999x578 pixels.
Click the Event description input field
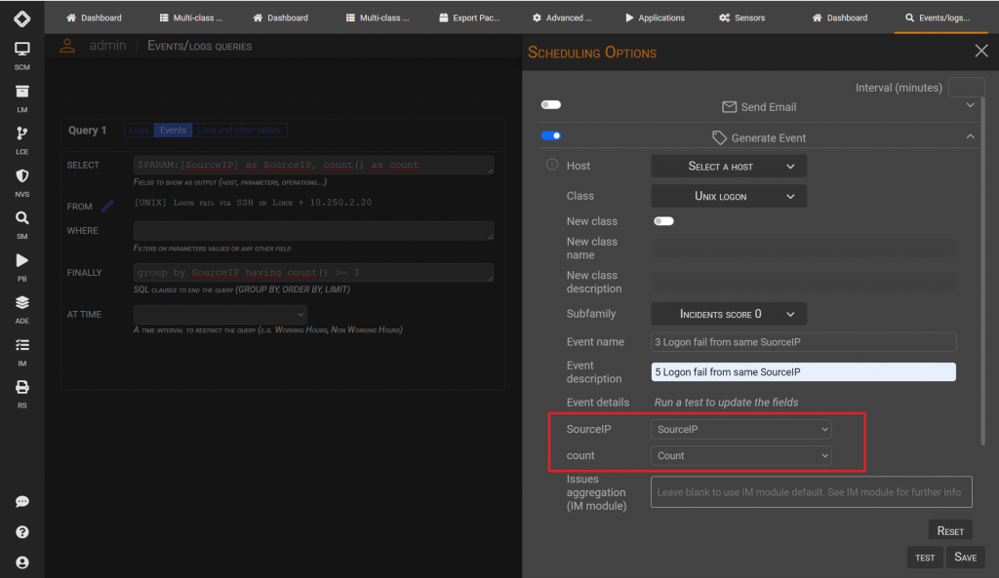click(x=804, y=371)
